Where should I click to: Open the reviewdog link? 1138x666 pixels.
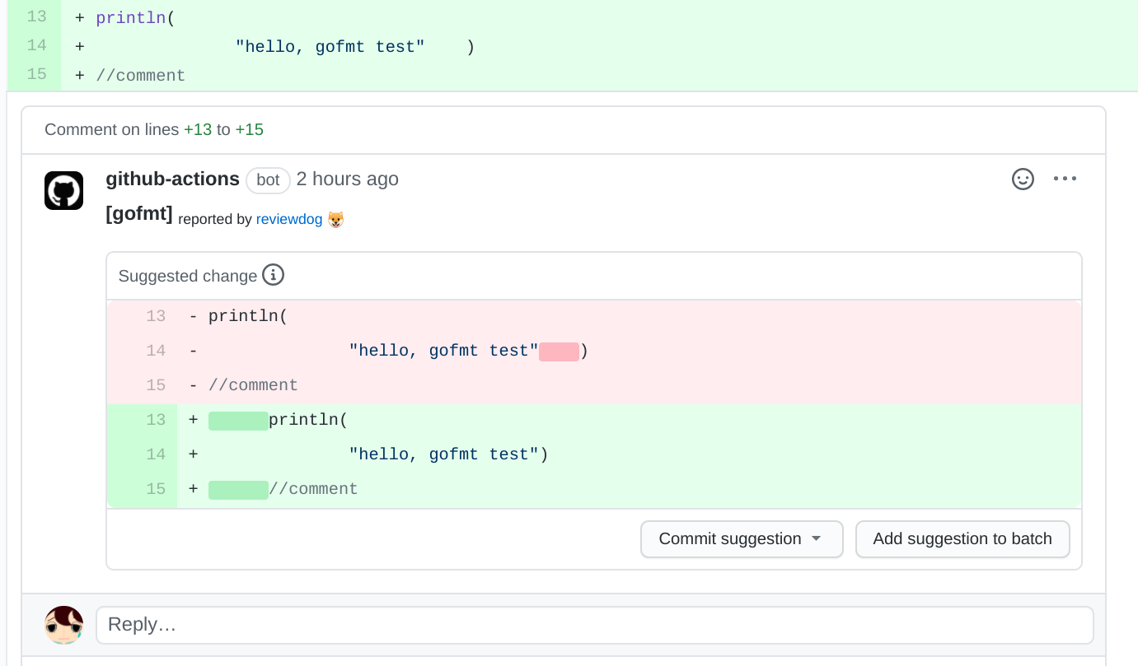click(288, 219)
